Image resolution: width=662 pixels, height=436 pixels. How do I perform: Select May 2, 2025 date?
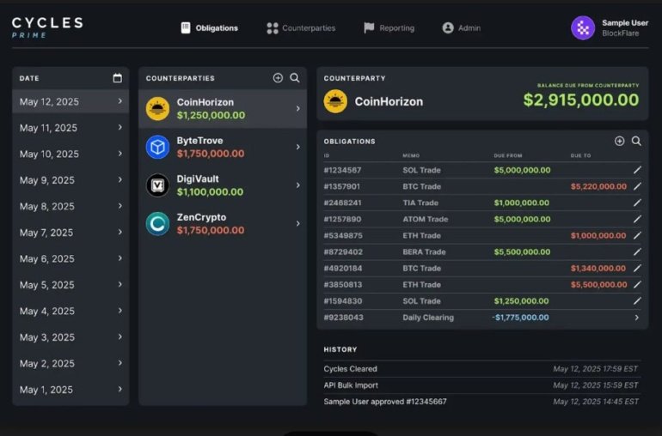tap(70, 363)
